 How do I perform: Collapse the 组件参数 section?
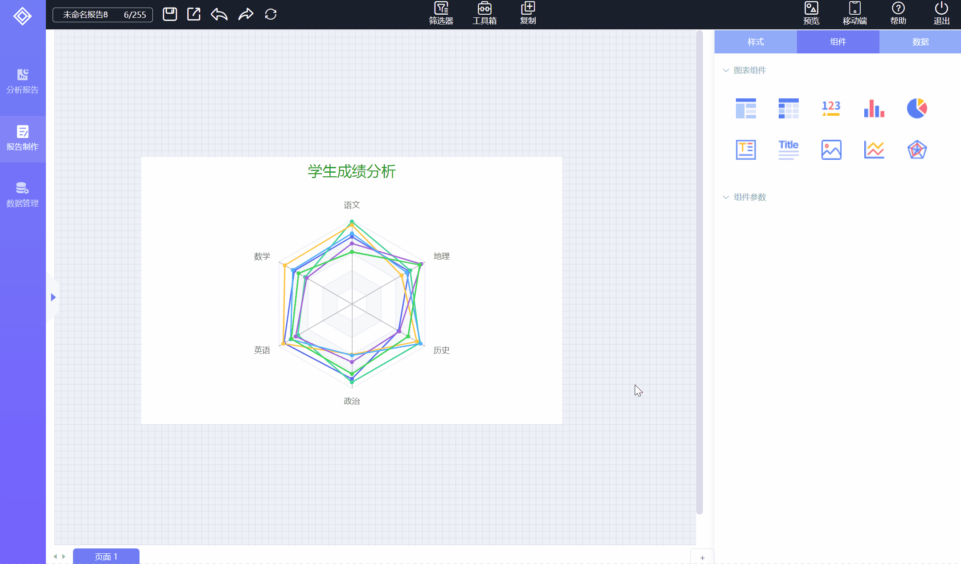[726, 197]
